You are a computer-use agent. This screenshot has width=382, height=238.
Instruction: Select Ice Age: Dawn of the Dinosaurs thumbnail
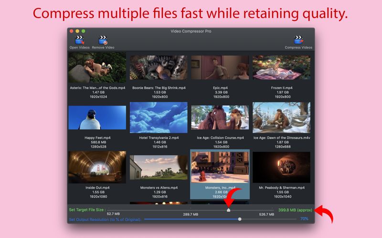click(x=281, y=118)
